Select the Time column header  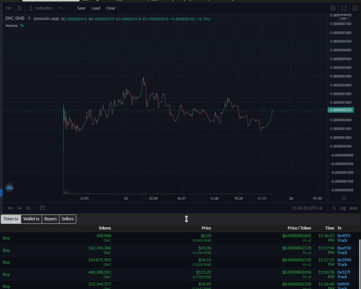click(330, 228)
